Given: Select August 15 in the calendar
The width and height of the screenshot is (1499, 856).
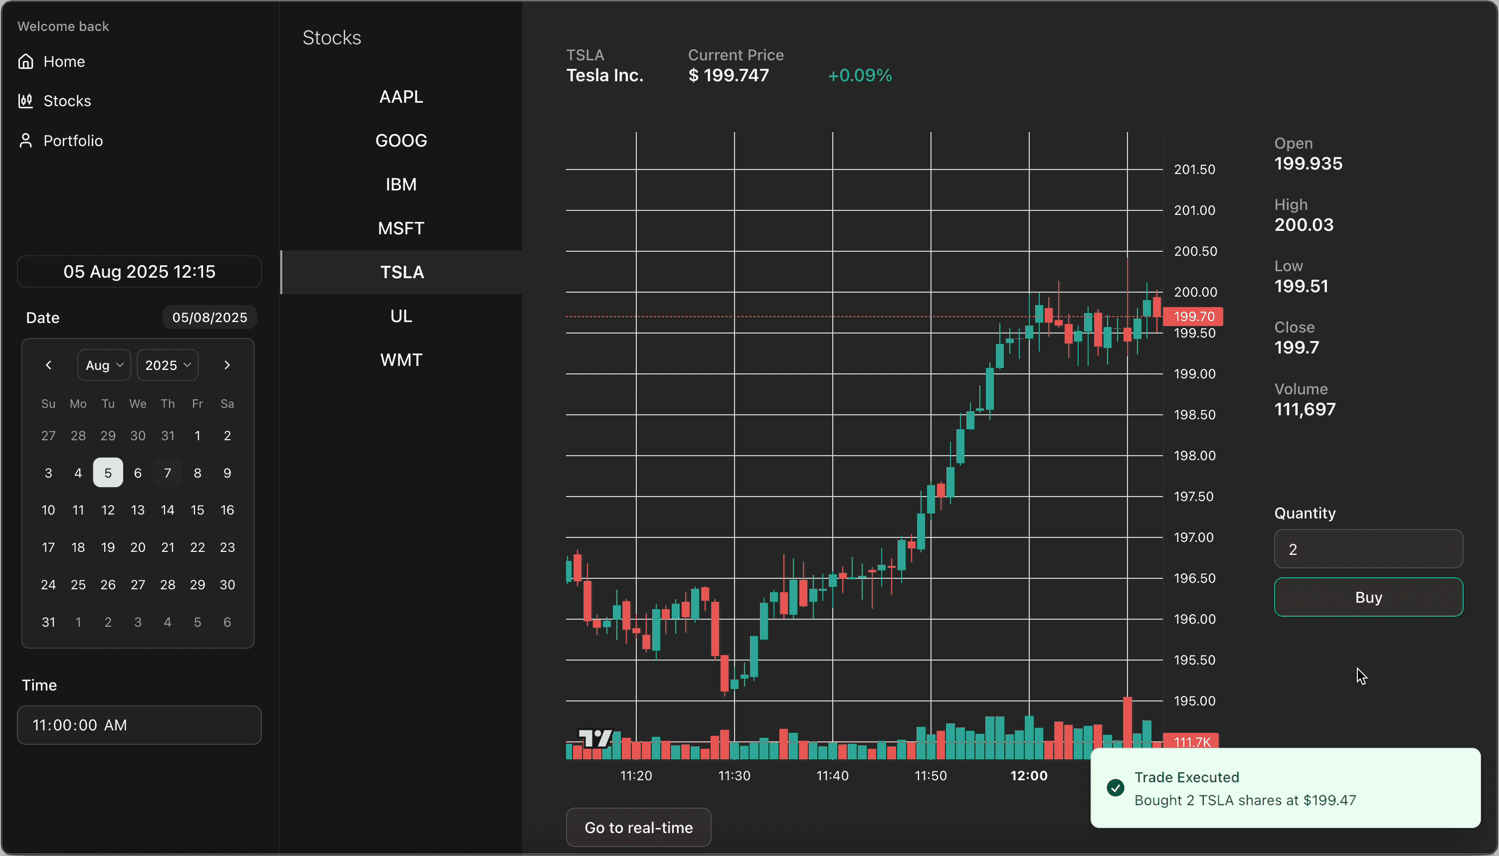Looking at the screenshot, I should pyautogui.click(x=197, y=510).
